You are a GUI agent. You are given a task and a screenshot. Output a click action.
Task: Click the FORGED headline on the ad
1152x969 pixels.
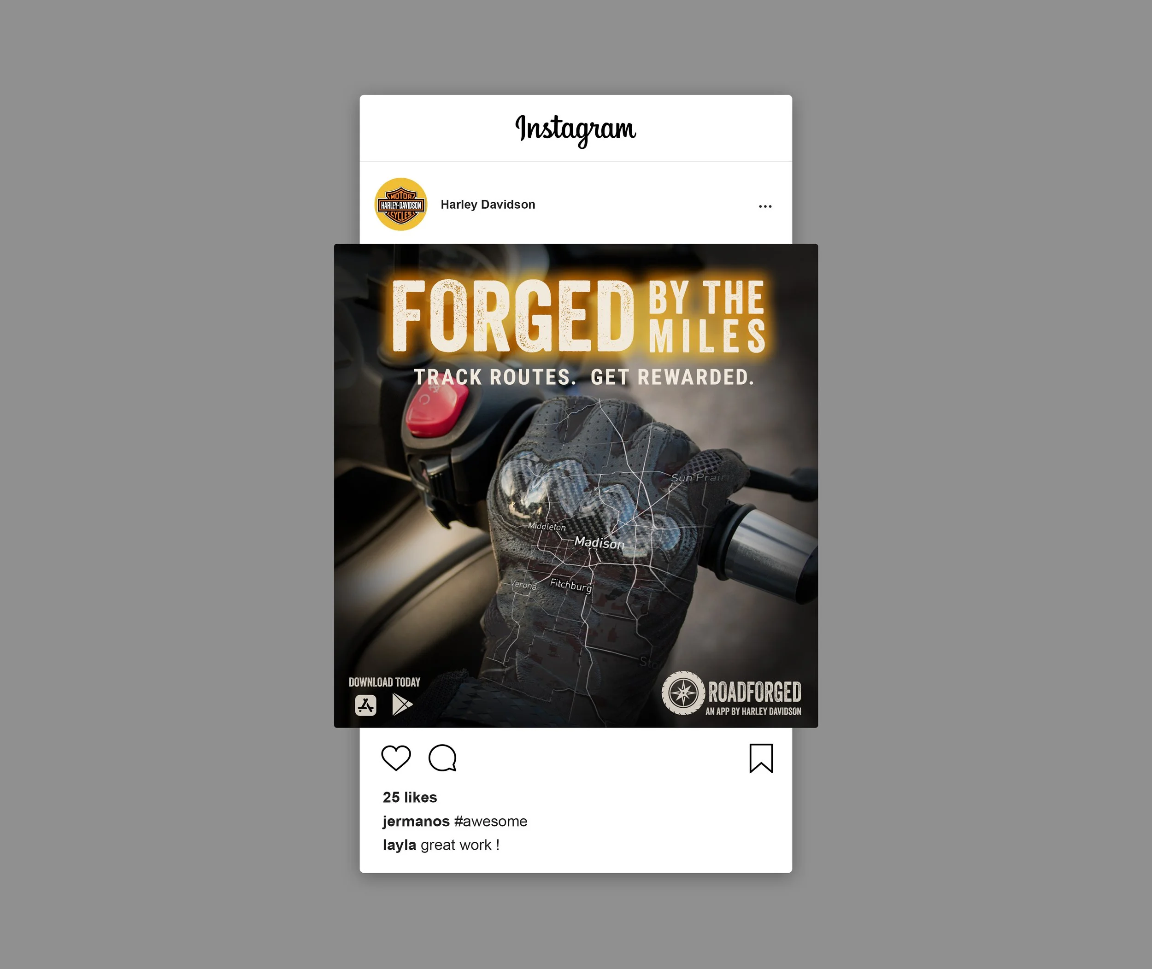(x=513, y=316)
